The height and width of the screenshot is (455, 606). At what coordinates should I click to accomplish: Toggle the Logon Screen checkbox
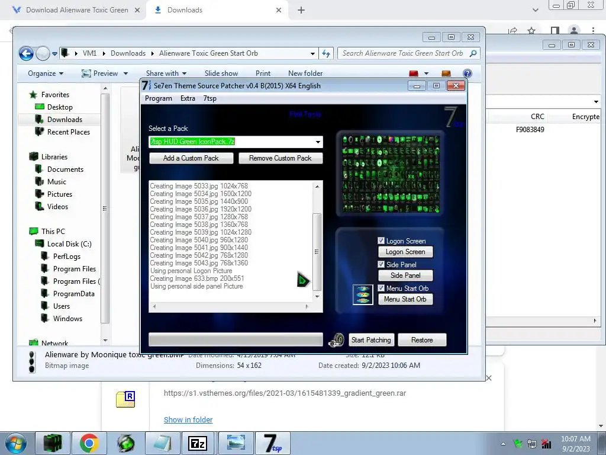[381, 241]
